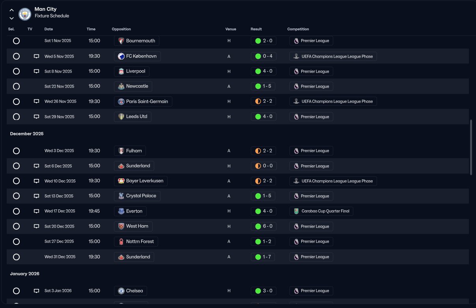Go to next team with the down chevron

coord(11,18)
